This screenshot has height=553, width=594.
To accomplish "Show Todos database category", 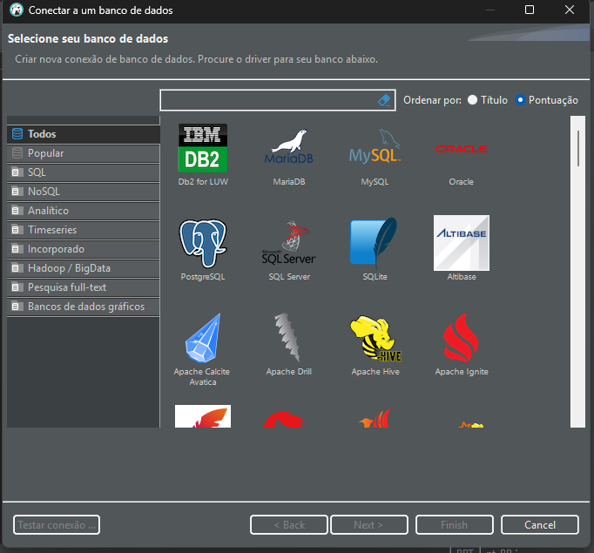I will click(84, 134).
